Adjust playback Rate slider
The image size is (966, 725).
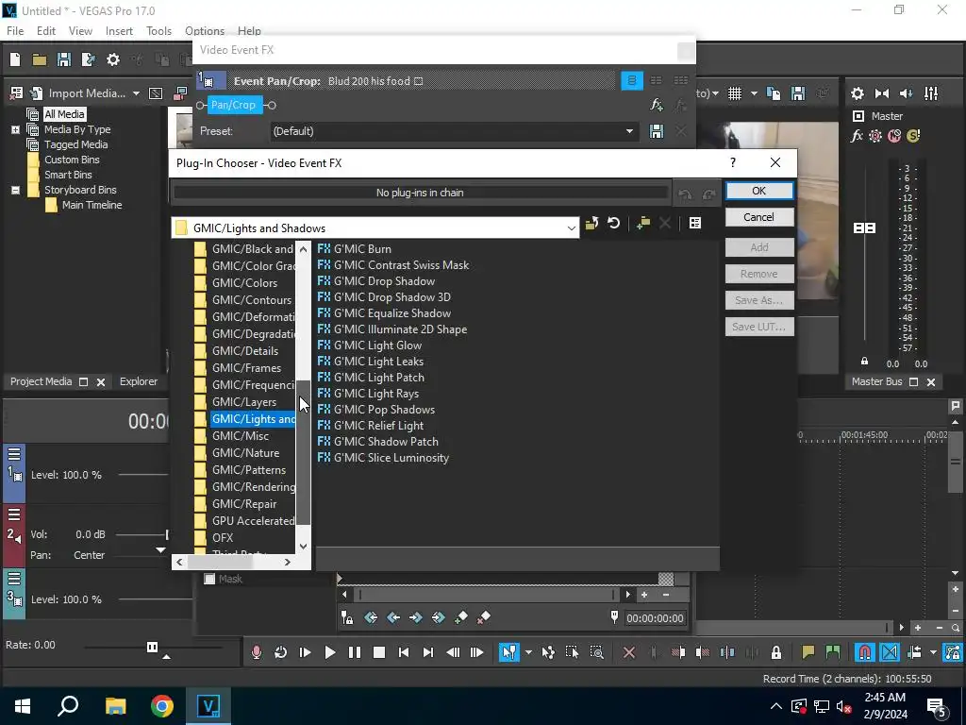tap(152, 647)
